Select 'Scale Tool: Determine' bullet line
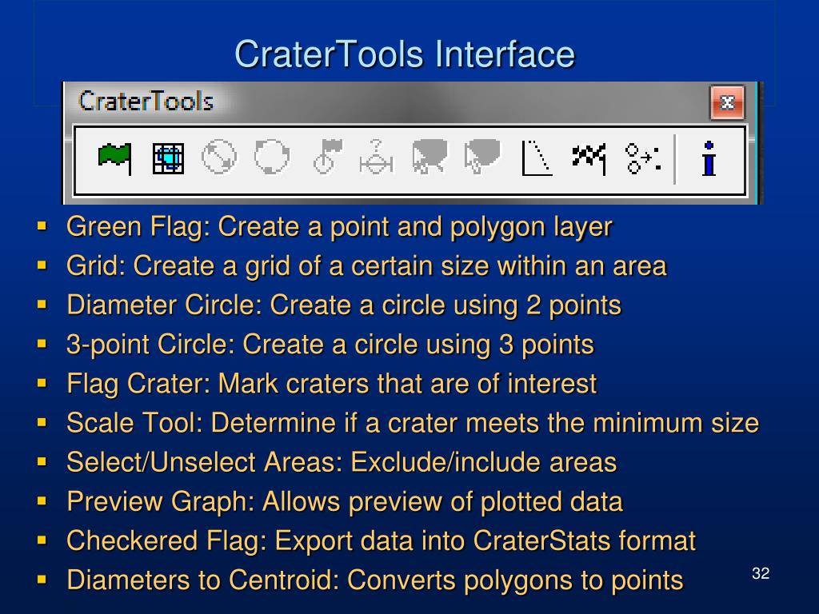The height and width of the screenshot is (614, 819). (413, 423)
